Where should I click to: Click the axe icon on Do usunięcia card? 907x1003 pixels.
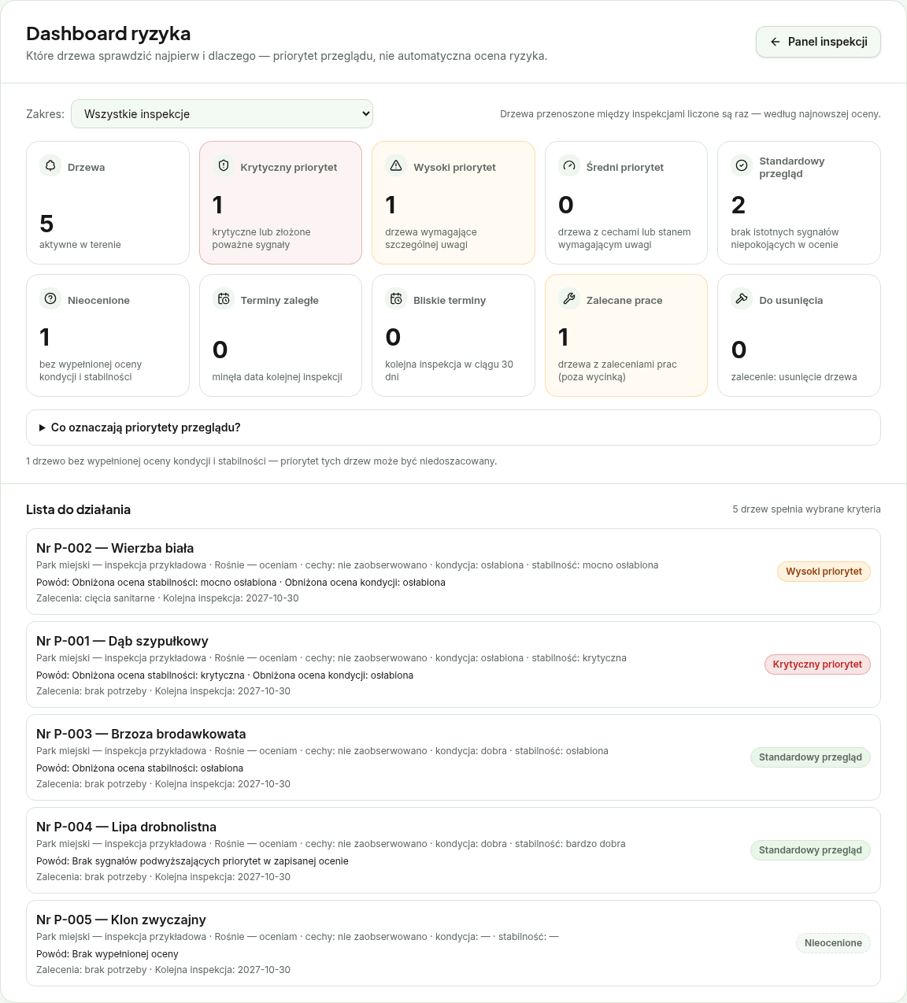pos(742,299)
